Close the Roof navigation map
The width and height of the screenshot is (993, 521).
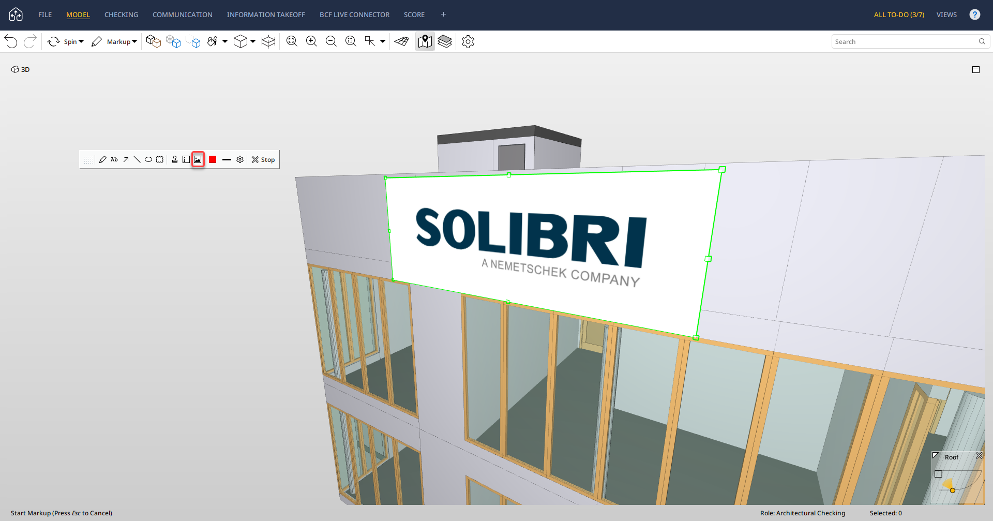coord(979,456)
